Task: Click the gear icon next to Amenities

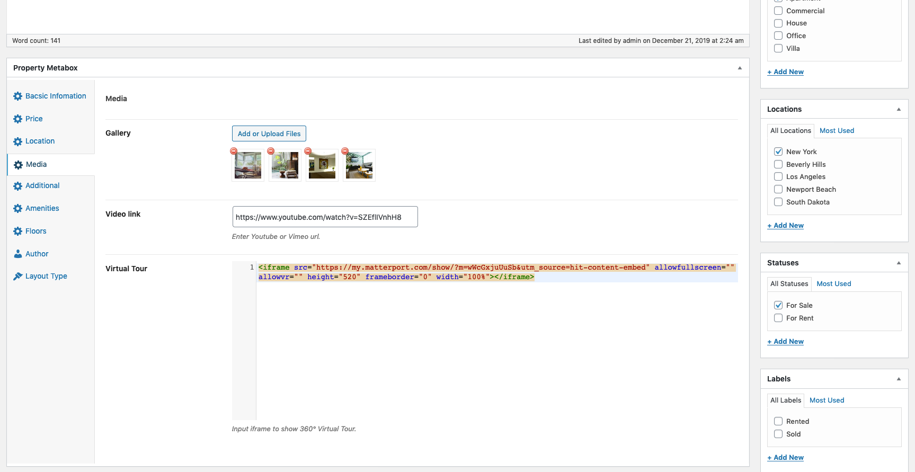Action: coord(17,209)
